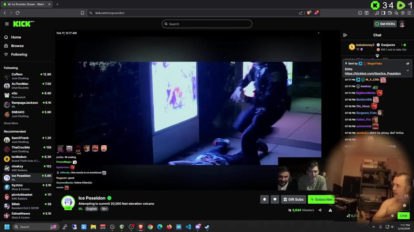Open TheCrucible's recommended channel

click(x=27, y=149)
